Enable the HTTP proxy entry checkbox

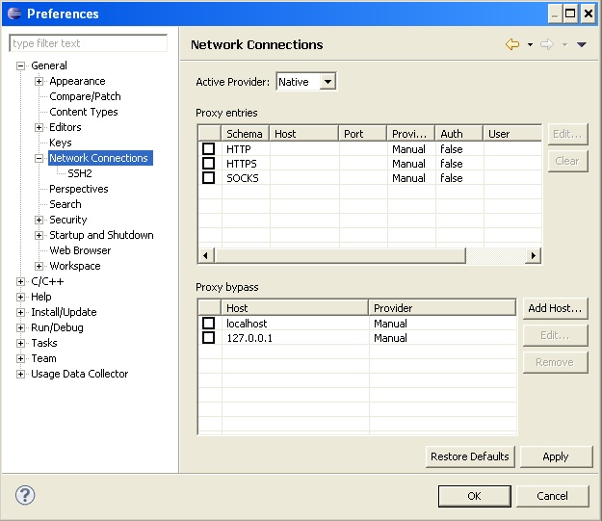click(208, 149)
